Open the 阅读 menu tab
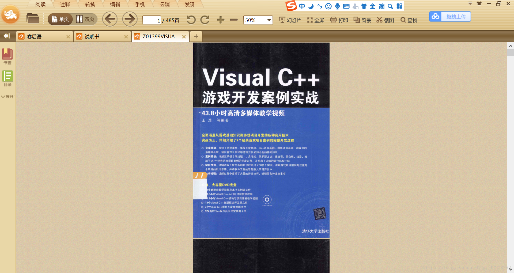Image resolution: width=514 pixels, height=273 pixels. click(40, 5)
